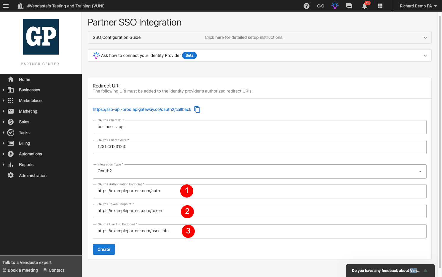Click the Billing icon in sidebar
This screenshot has width=442, height=277.
pyautogui.click(x=11, y=143)
